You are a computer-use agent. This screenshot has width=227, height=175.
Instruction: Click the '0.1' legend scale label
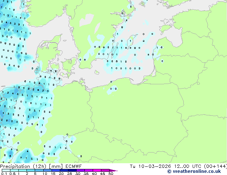point(4,174)
